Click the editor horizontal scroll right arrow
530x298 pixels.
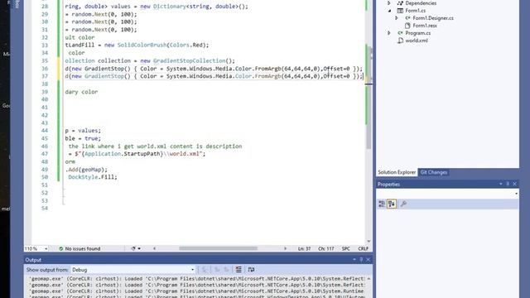click(x=285, y=248)
